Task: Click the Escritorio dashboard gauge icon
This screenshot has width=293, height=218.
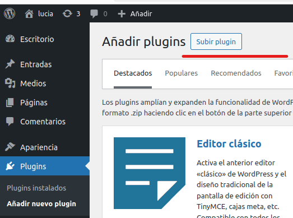Action: pyautogui.click(x=10, y=39)
